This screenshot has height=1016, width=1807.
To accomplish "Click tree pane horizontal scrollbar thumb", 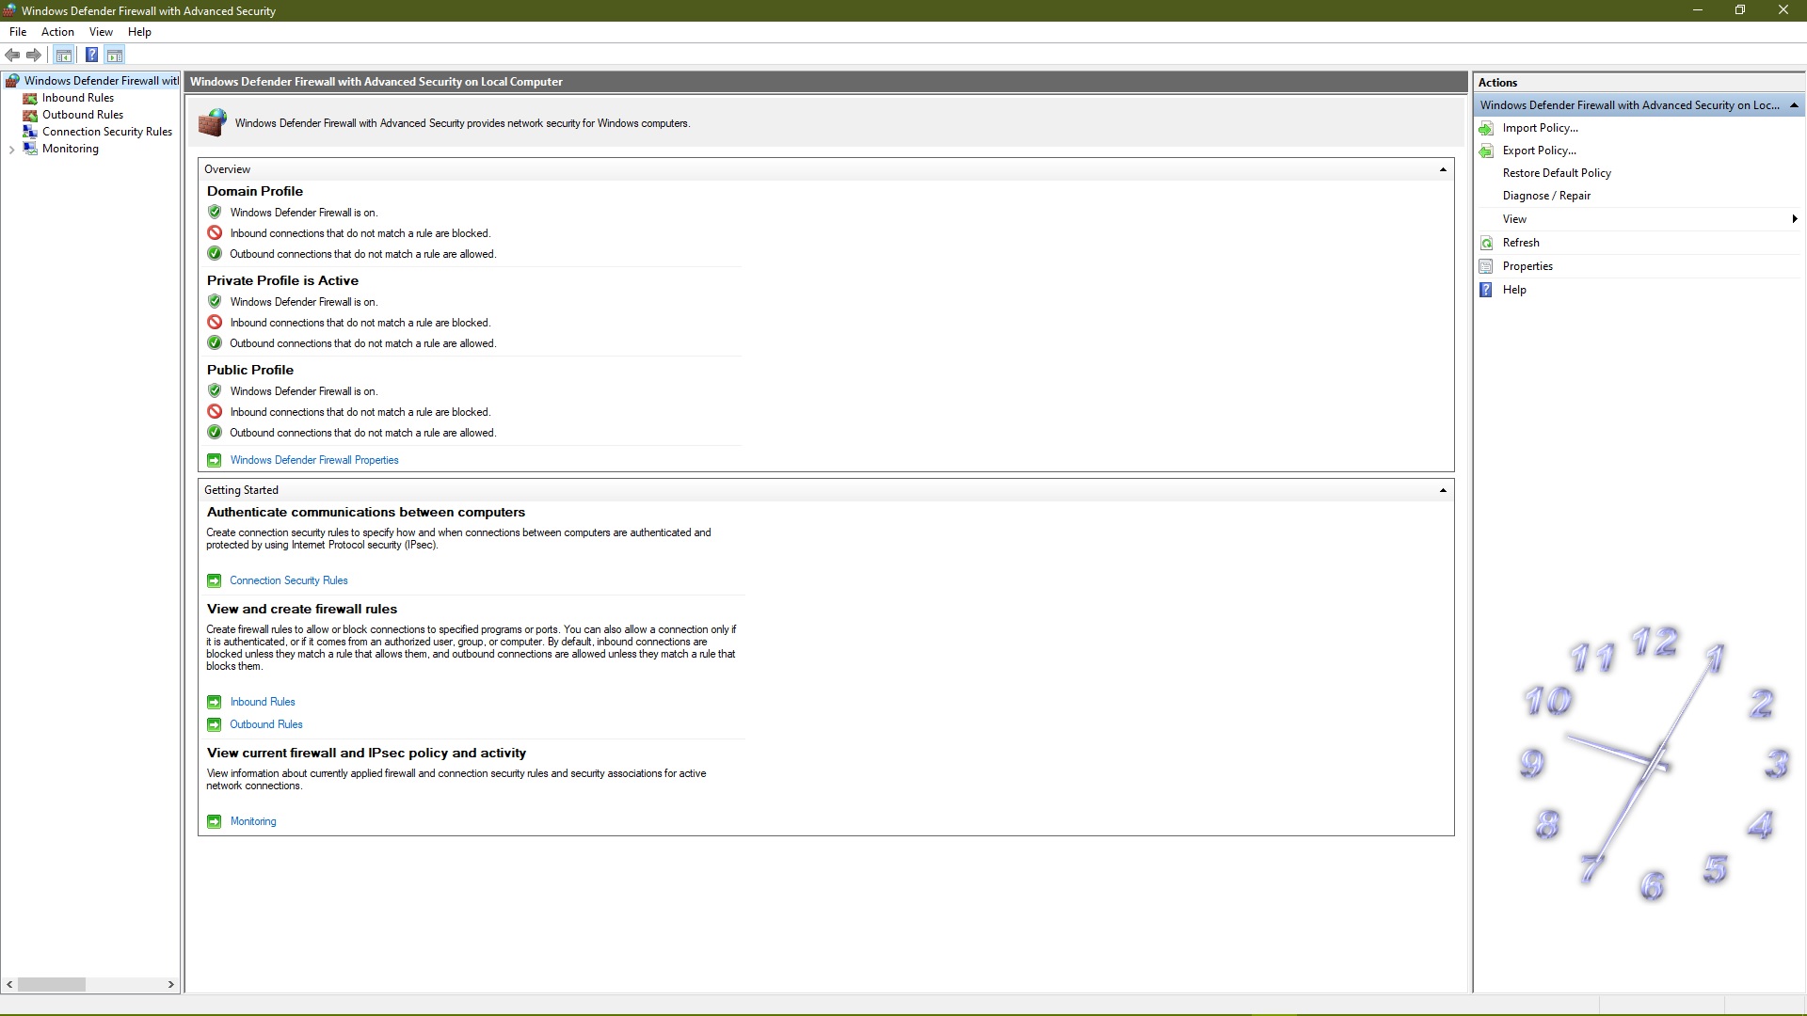I will [x=51, y=984].
